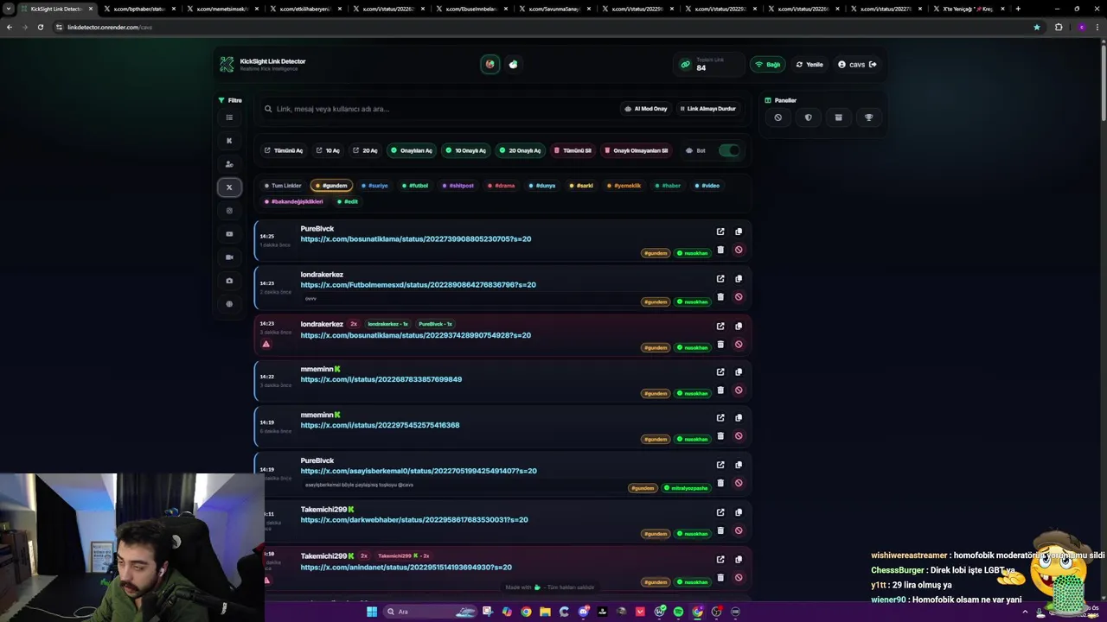This screenshot has height=622, width=1107.
Task: Click Tümünü Aç button
Action: (x=284, y=150)
